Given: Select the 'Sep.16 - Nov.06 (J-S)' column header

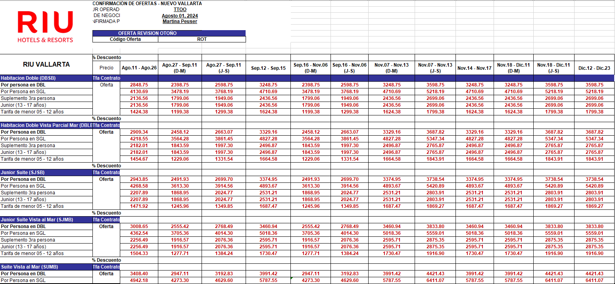Looking at the screenshot, I should [x=350, y=68].
